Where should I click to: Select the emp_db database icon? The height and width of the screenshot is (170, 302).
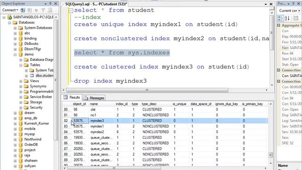21,118
